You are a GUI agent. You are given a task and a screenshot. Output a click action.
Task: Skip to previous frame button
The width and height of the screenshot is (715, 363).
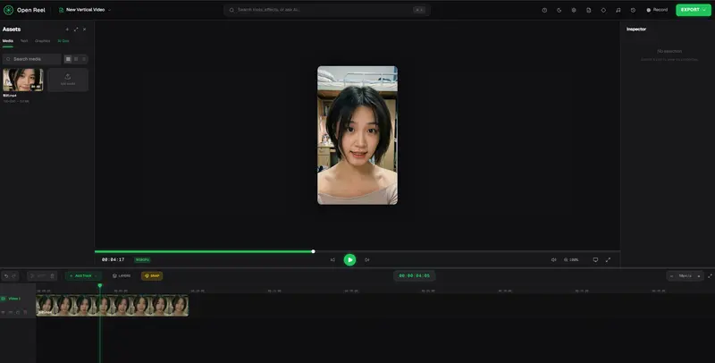(332, 259)
